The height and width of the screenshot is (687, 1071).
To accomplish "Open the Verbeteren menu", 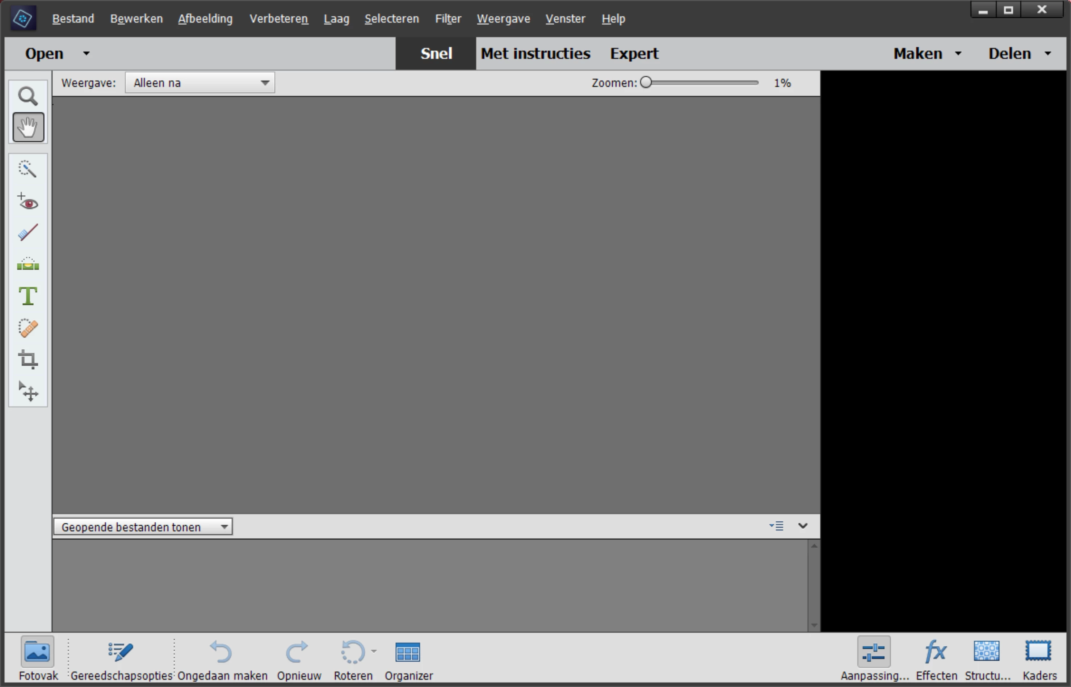I will click(278, 19).
